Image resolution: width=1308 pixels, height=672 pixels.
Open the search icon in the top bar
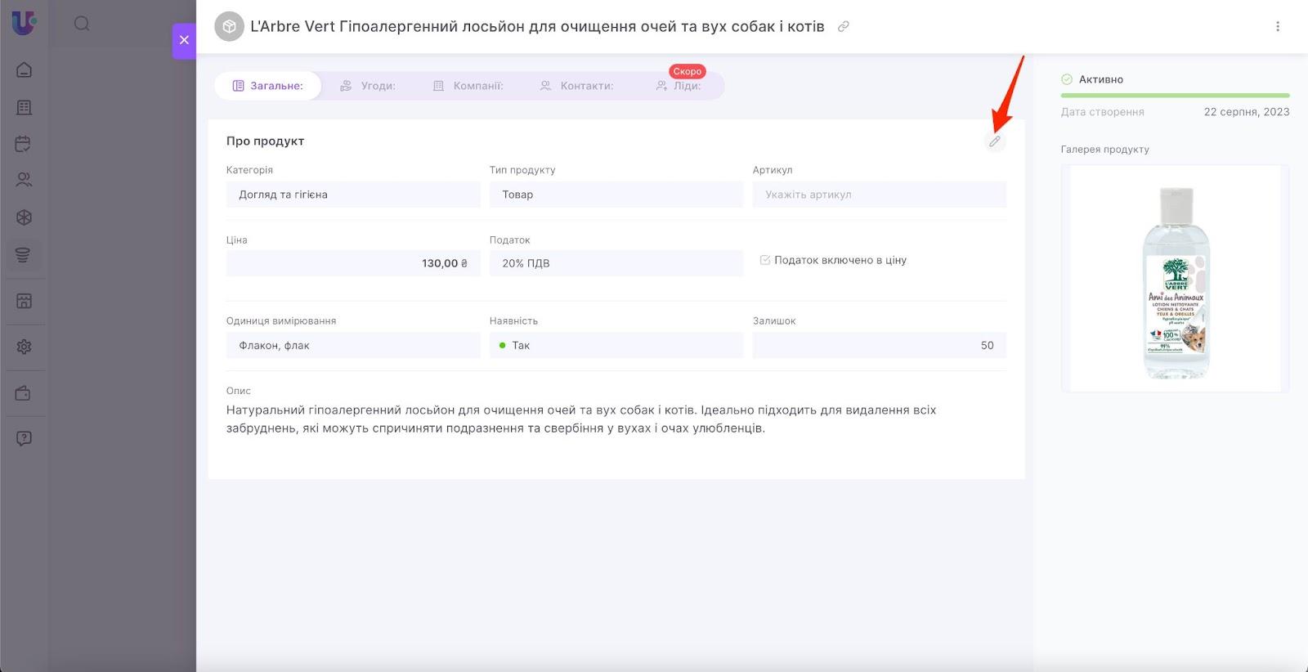coord(82,24)
